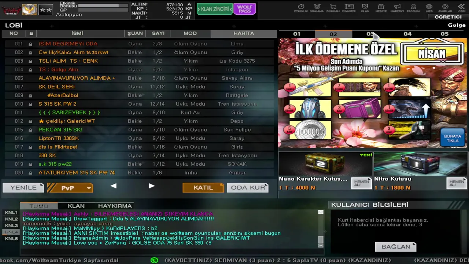Switch to the Klan chat tab
The width and height of the screenshot is (469, 264).
tap(76, 206)
